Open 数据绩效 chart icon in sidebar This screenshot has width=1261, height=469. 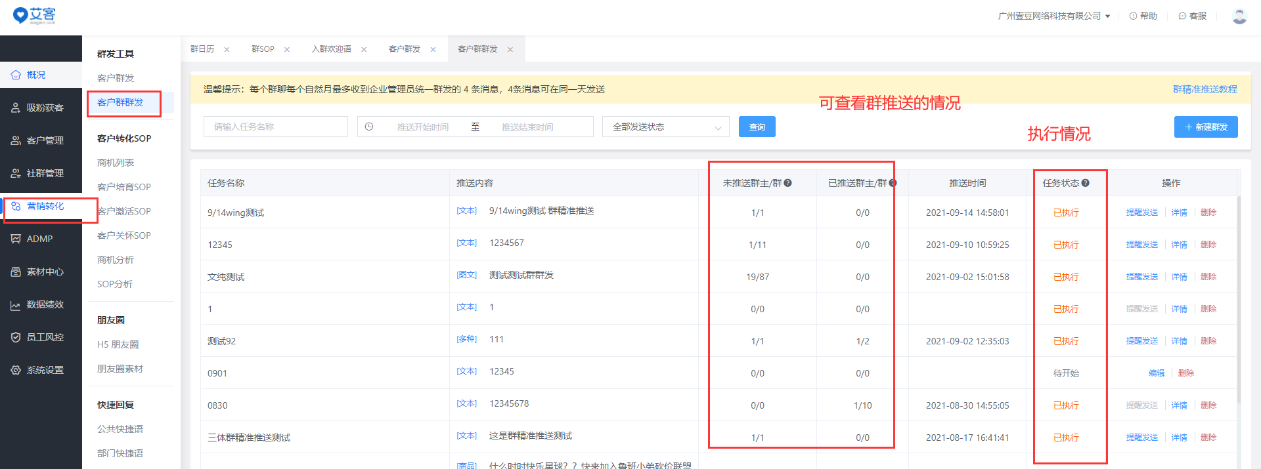[x=16, y=305]
